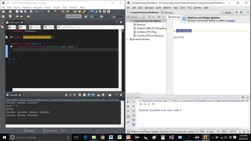Open Eclipse Source menu
The width and height of the screenshot is (251, 141).
point(17,7)
